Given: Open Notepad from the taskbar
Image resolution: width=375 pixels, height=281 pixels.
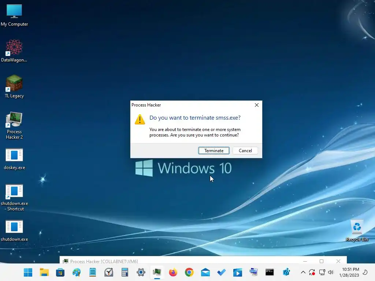Looking at the screenshot, I should [93, 272].
